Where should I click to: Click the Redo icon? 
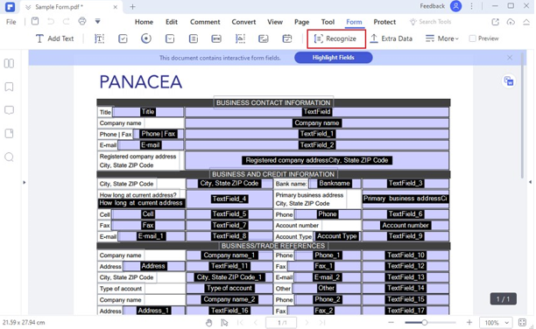66,22
